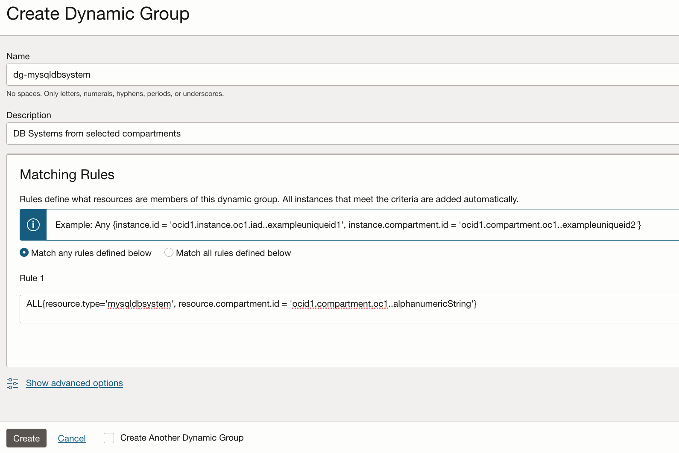Click the "Rule 1" label
Viewport: 679px width, 453px height.
click(32, 278)
